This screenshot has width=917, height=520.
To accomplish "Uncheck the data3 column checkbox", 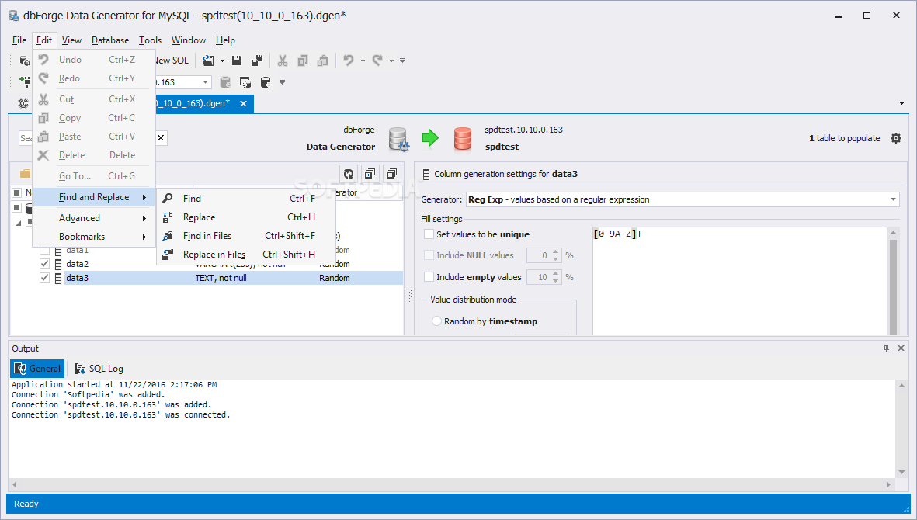I will [x=44, y=278].
